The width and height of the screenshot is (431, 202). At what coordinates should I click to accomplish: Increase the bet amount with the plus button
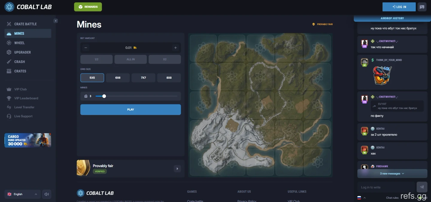(175, 48)
